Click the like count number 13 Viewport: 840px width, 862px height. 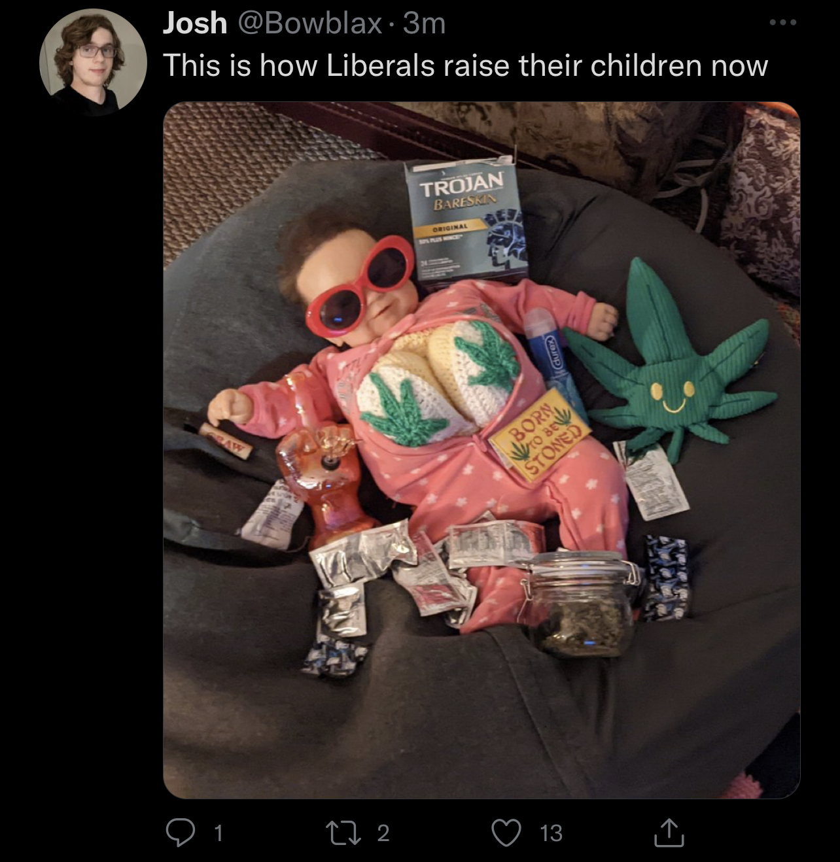551,833
